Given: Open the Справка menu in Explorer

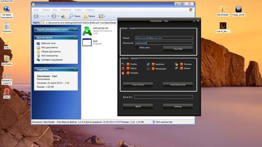Looking at the screenshot, I should pos(90,10).
